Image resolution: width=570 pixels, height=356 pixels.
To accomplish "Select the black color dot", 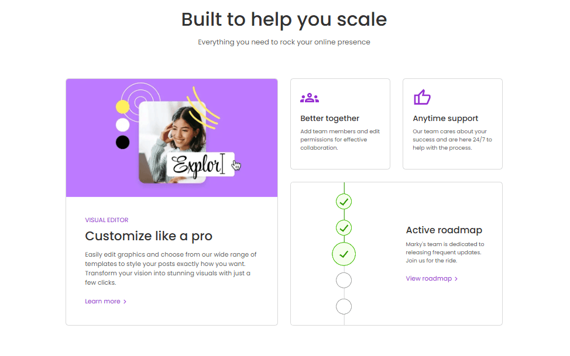I will (x=122, y=142).
